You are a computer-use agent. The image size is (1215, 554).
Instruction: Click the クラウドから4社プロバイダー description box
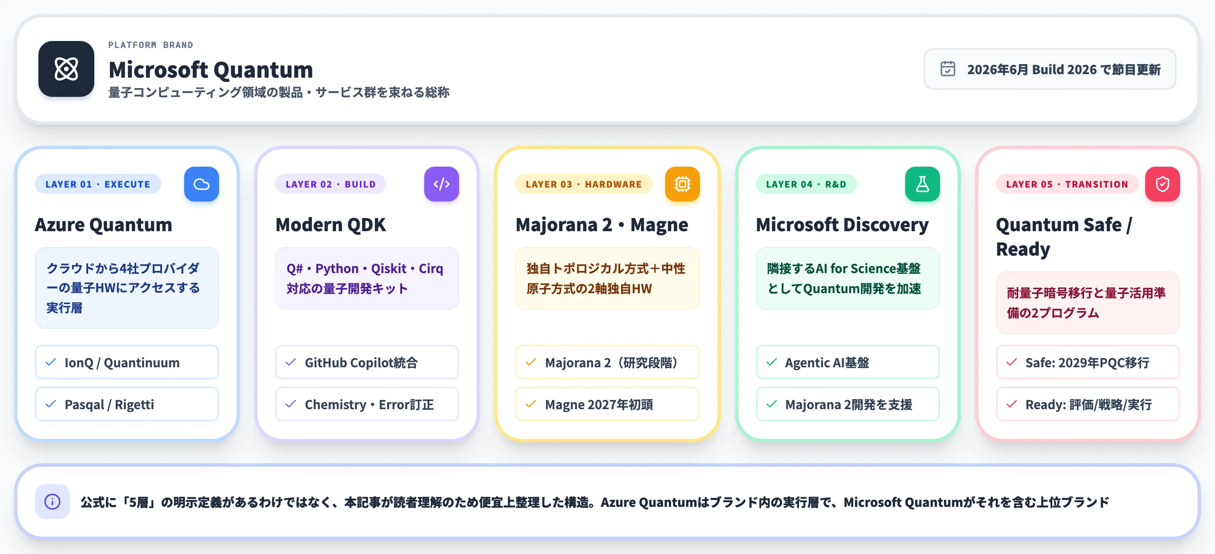tap(127, 287)
